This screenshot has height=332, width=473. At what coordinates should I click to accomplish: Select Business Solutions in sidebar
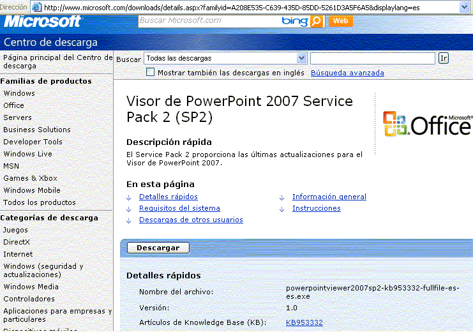[x=37, y=130]
